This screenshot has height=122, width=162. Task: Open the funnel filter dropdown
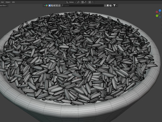(x=115, y=5)
